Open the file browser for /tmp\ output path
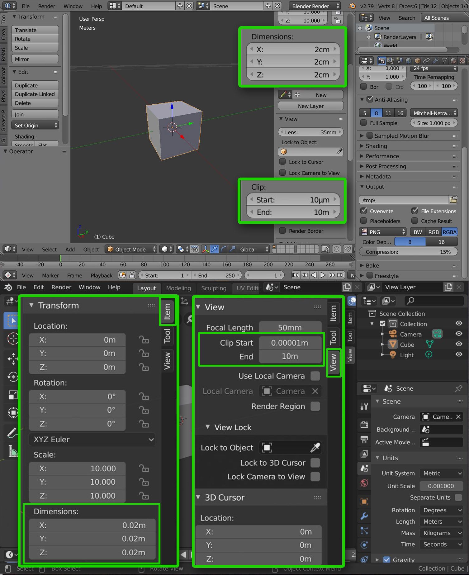 tap(453, 200)
